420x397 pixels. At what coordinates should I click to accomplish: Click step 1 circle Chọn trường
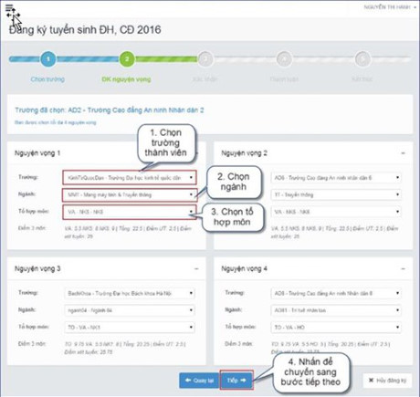click(48, 59)
